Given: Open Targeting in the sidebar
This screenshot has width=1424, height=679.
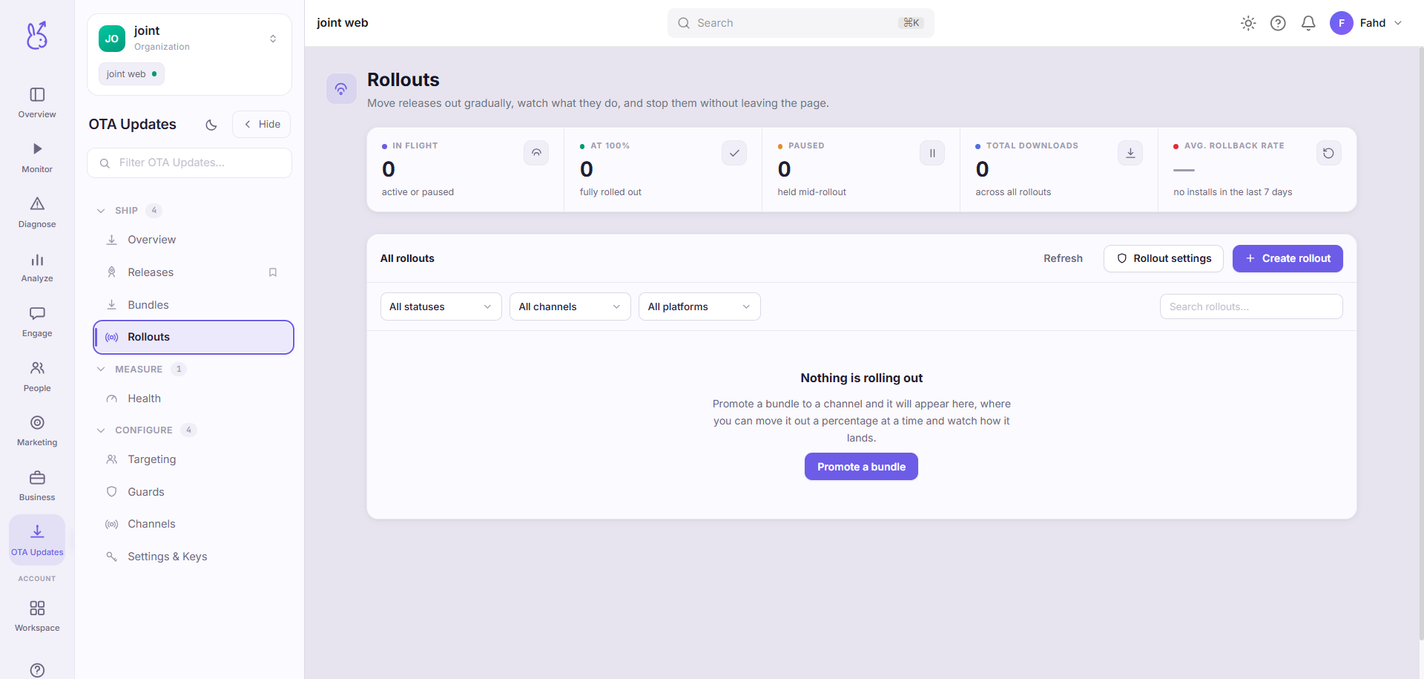Looking at the screenshot, I should point(193,459).
